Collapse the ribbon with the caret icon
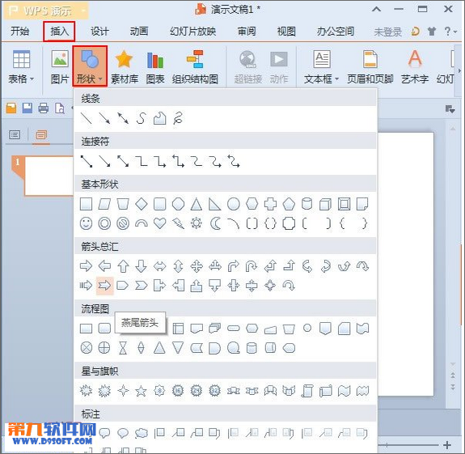Viewport: 465px width, 454px height. (376, 9)
